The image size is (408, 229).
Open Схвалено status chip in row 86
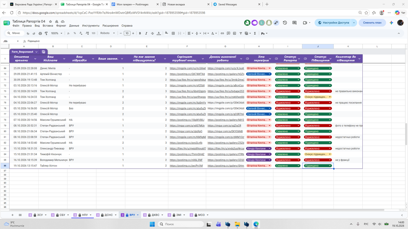(288, 166)
